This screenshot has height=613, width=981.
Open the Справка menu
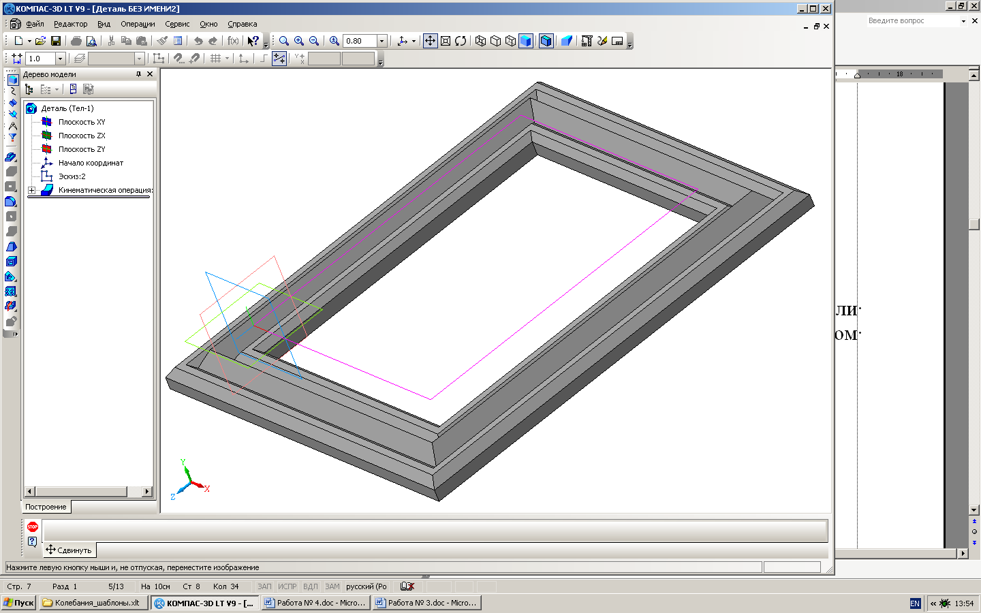coord(243,24)
